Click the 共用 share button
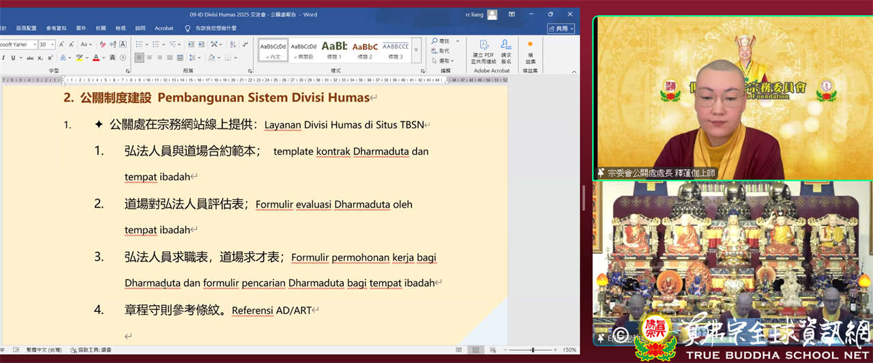873x363 pixels. pyautogui.click(x=561, y=29)
